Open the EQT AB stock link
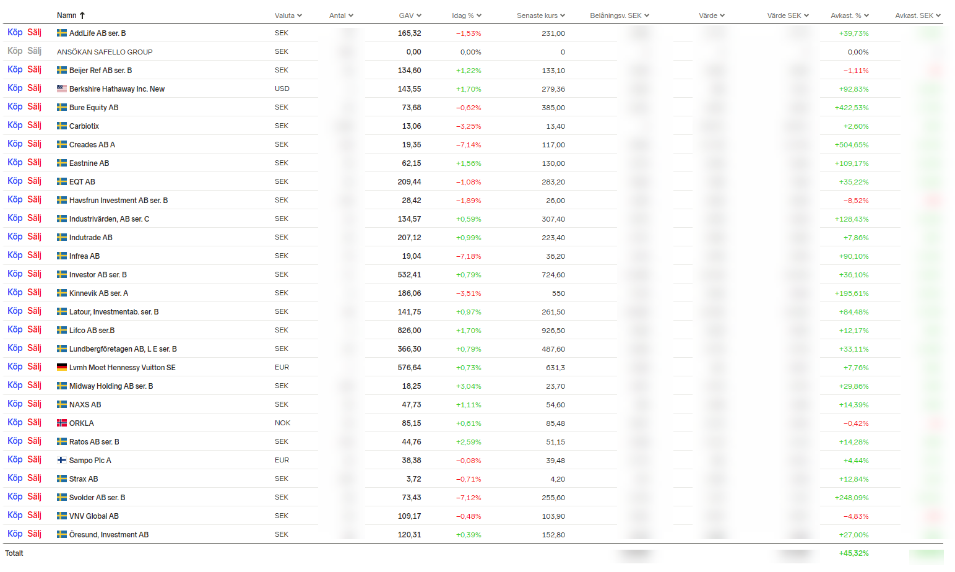The width and height of the screenshot is (955, 572). (x=82, y=182)
